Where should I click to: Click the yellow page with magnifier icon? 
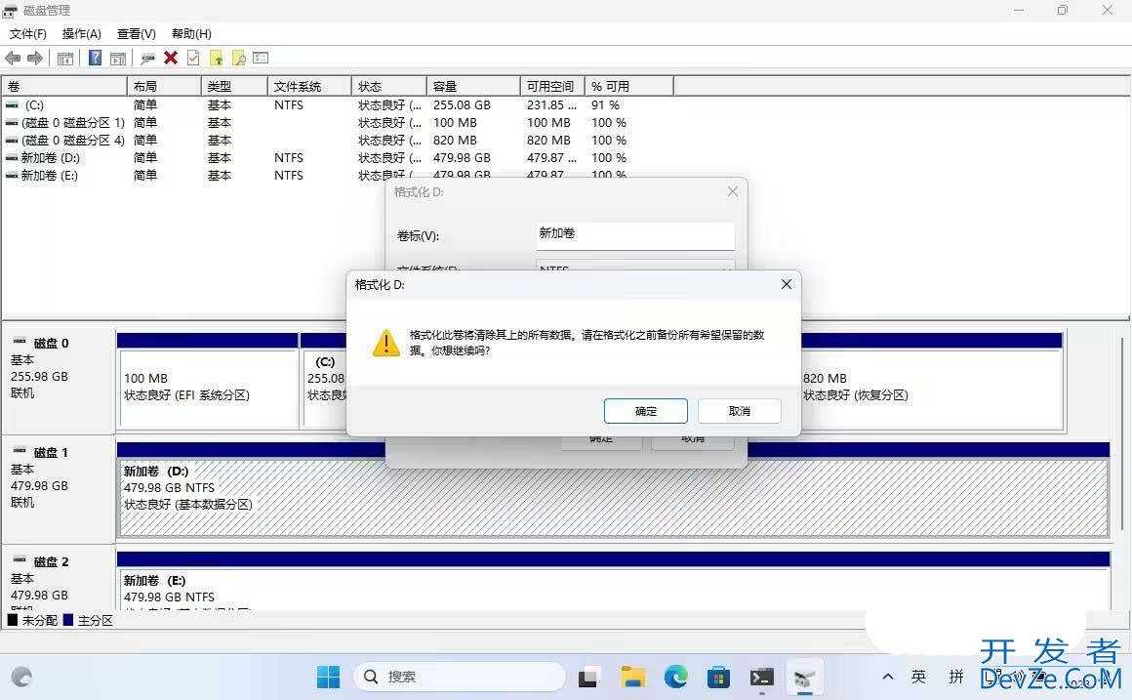coord(238,58)
